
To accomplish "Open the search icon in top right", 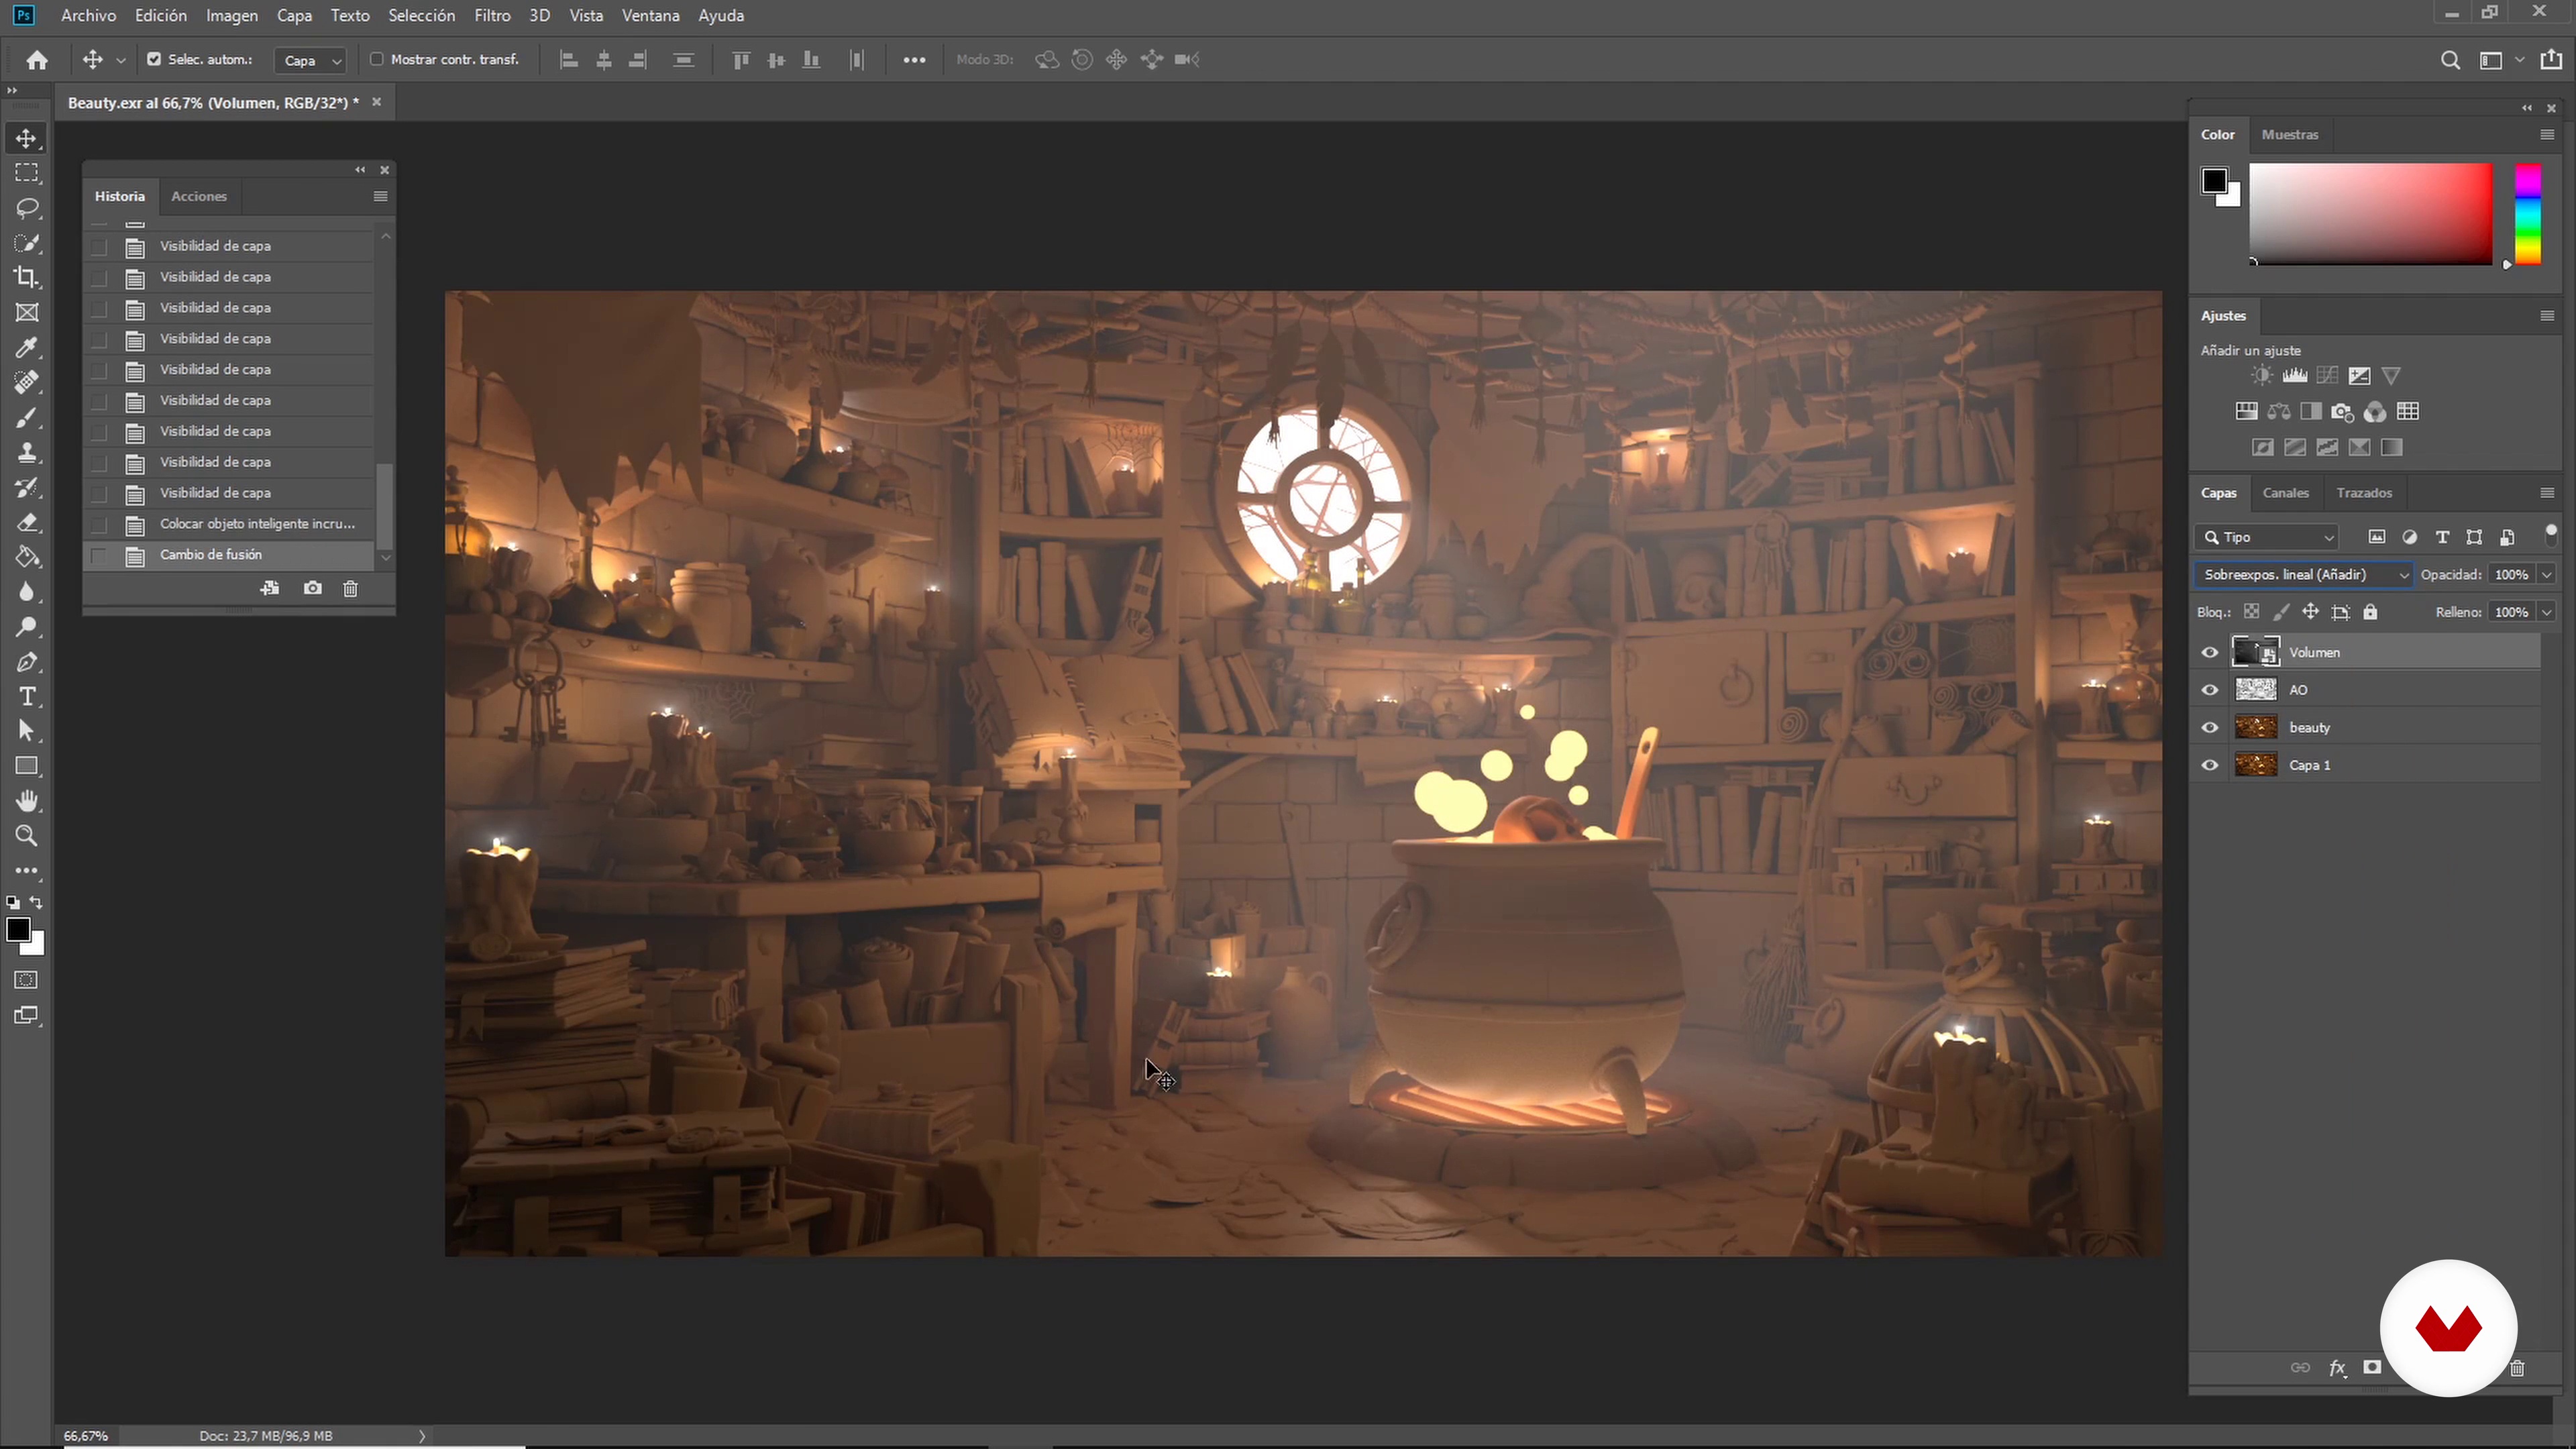I will 2450,60.
